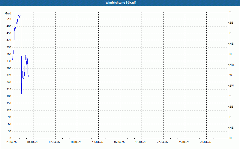Click the 04.04.26 date label
240x150 pixels.
coord(33,142)
